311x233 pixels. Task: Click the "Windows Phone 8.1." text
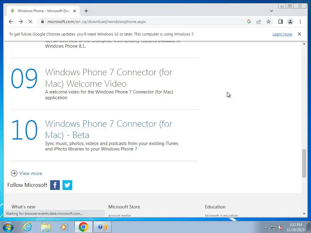66,46
